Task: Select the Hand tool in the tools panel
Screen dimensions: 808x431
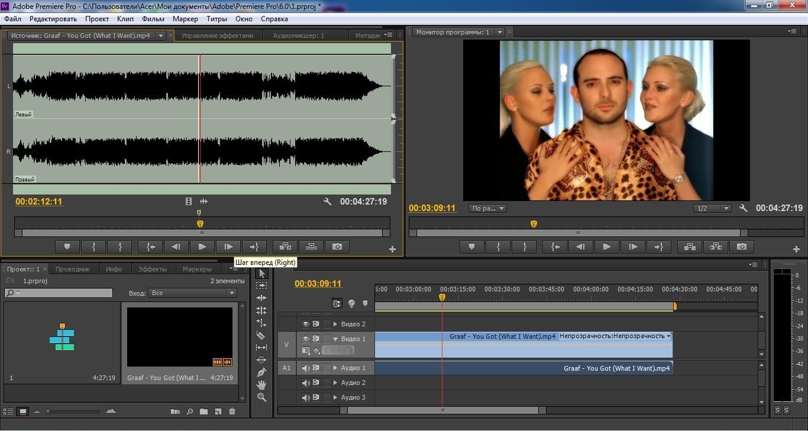Action: [261, 385]
